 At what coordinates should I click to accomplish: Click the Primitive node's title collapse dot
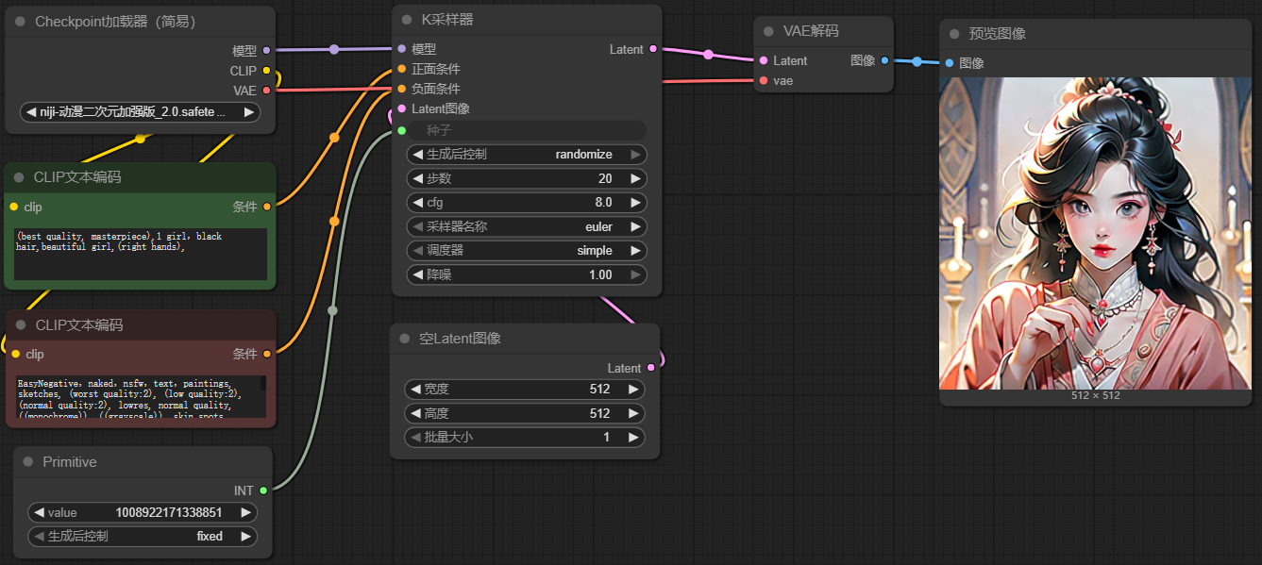[27, 462]
